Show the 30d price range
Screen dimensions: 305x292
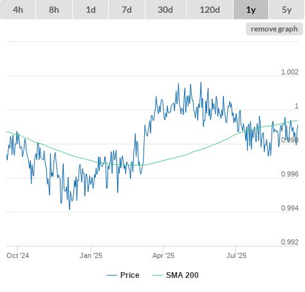tap(165, 10)
